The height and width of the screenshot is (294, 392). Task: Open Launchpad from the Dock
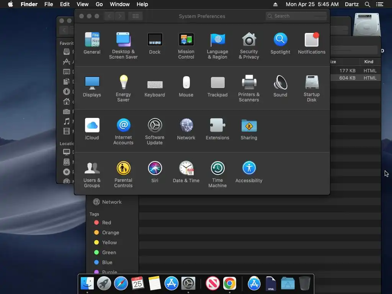104,284
